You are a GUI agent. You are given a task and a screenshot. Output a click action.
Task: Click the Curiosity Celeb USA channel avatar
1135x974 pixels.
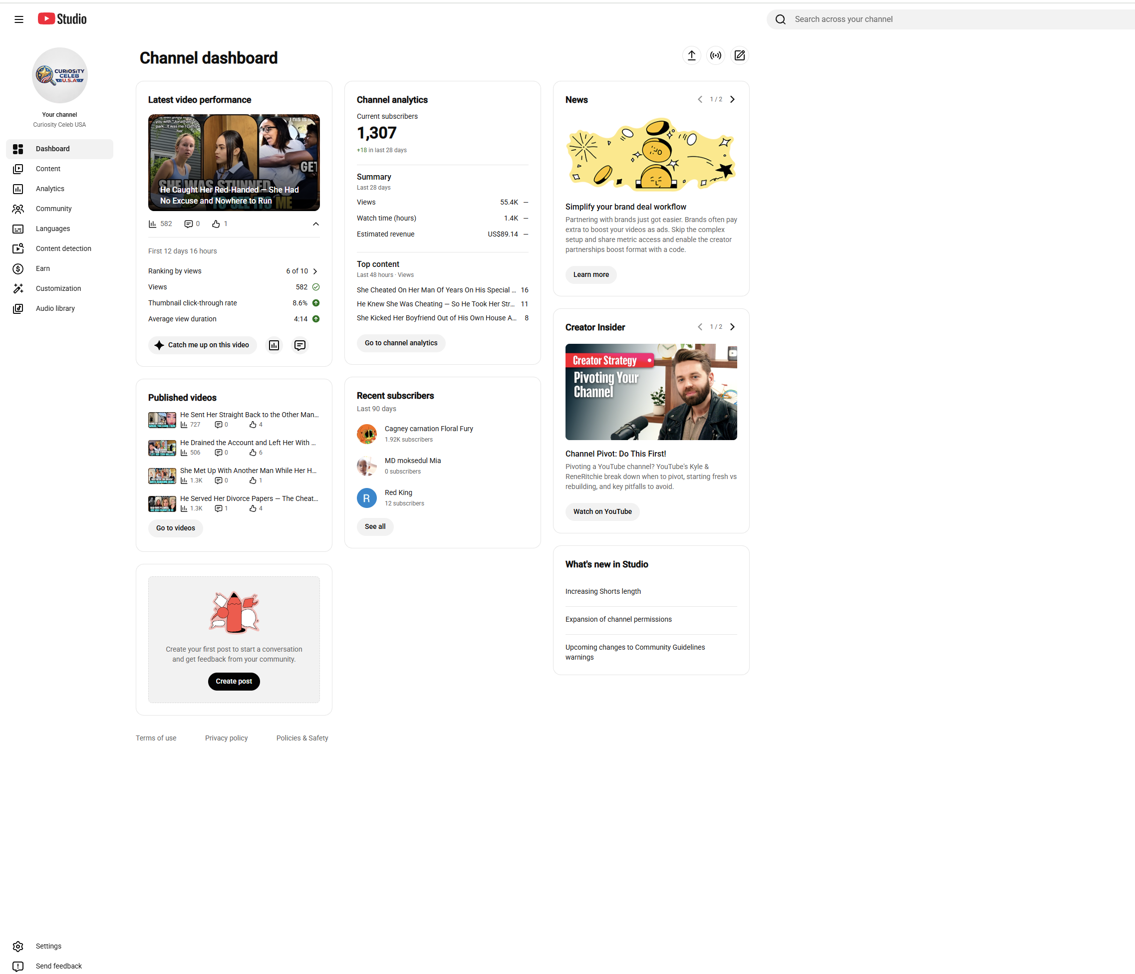tap(60, 75)
